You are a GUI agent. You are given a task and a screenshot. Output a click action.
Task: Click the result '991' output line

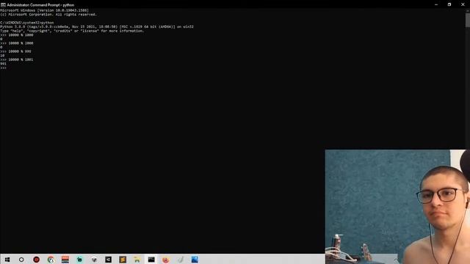coord(3,64)
